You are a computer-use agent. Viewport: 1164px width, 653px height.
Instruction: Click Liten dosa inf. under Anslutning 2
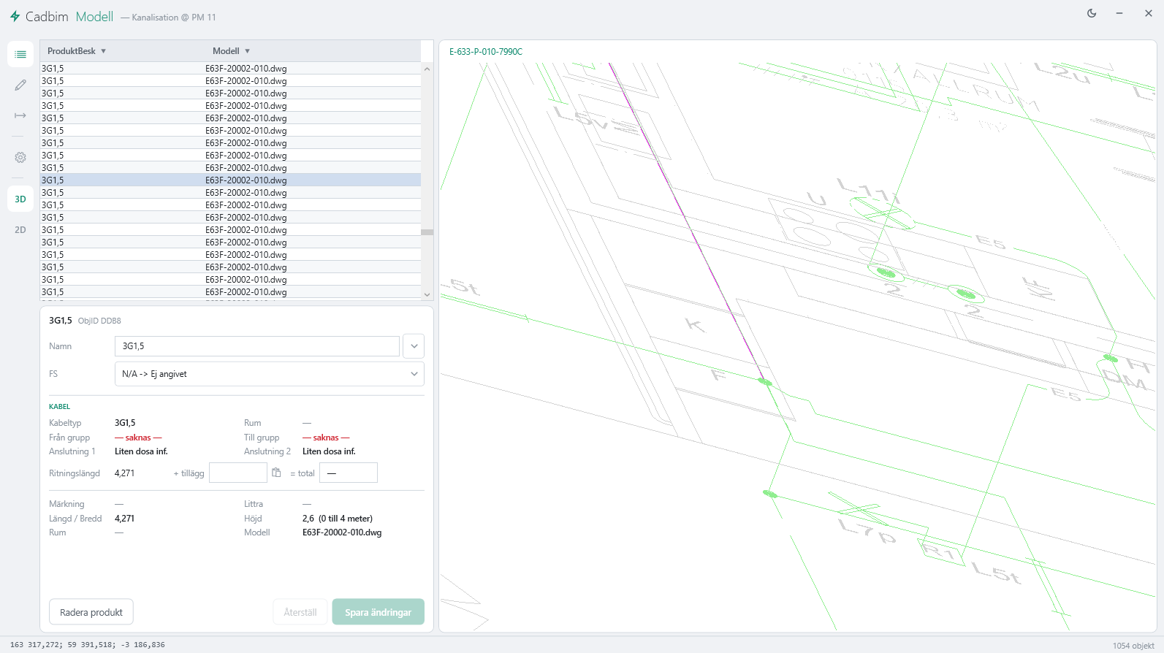[329, 451]
